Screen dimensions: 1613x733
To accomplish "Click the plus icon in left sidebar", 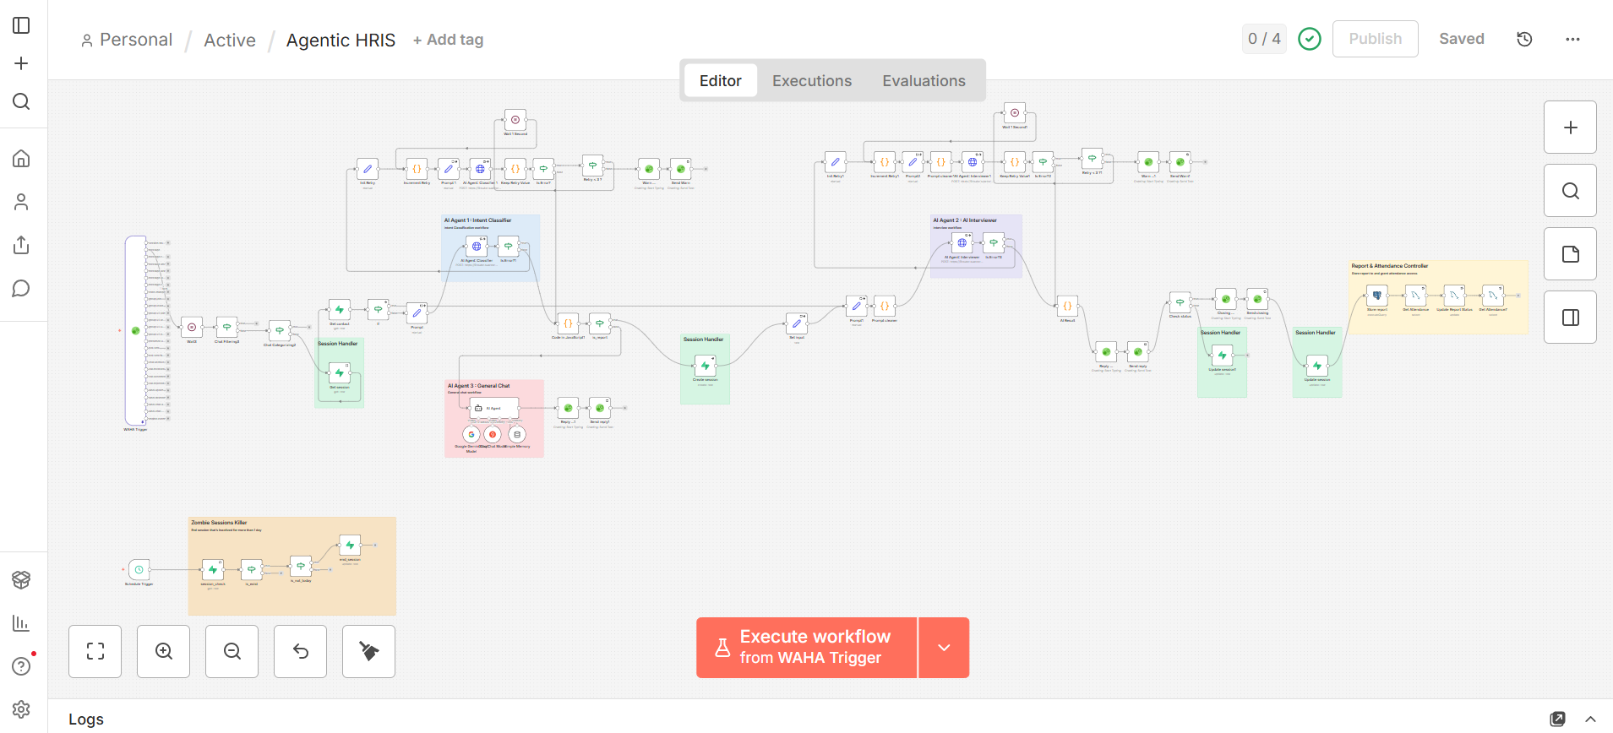I will (x=22, y=63).
